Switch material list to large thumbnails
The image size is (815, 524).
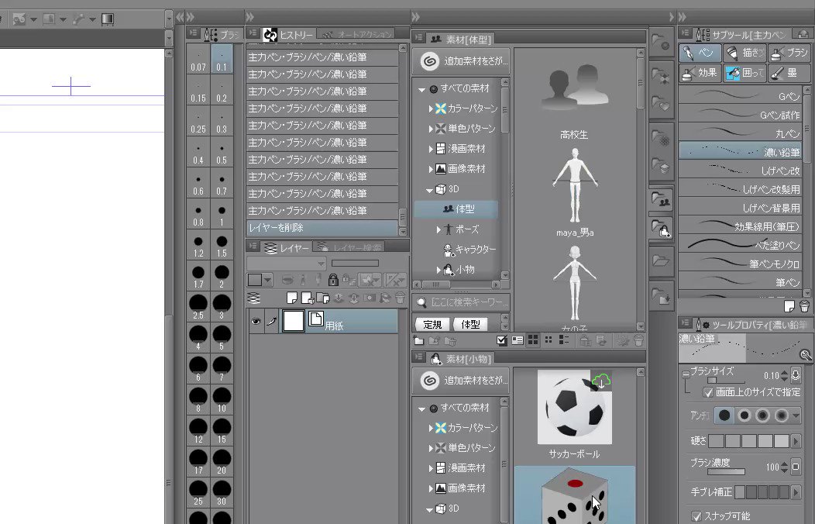(x=533, y=340)
